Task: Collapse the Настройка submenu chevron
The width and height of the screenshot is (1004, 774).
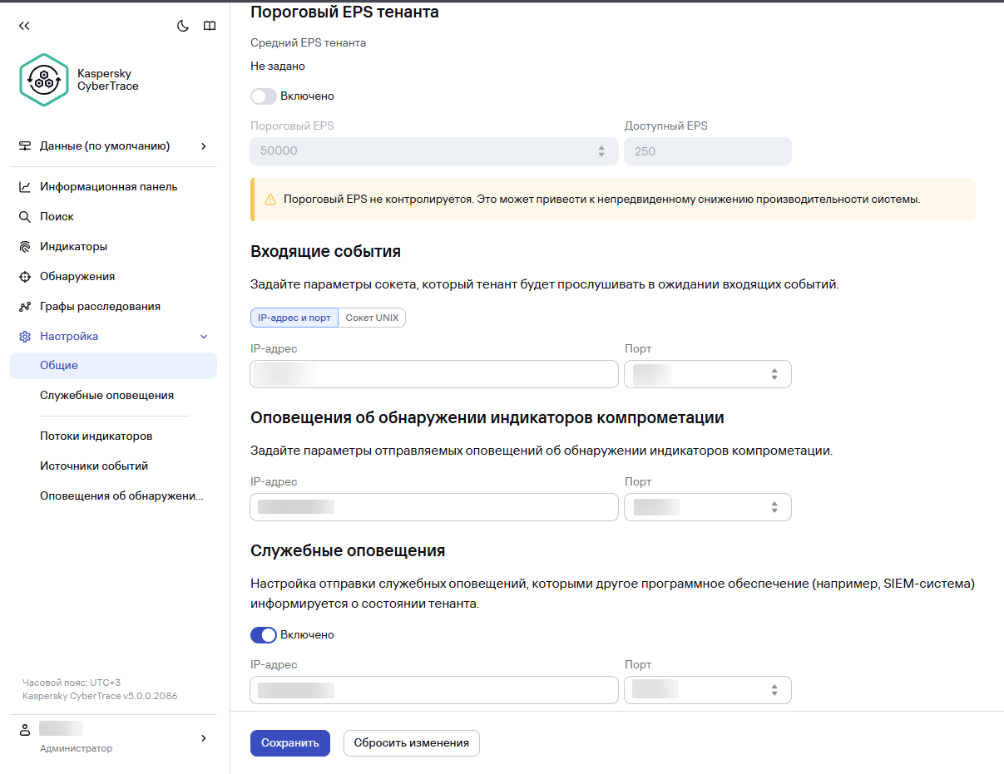Action: [204, 336]
